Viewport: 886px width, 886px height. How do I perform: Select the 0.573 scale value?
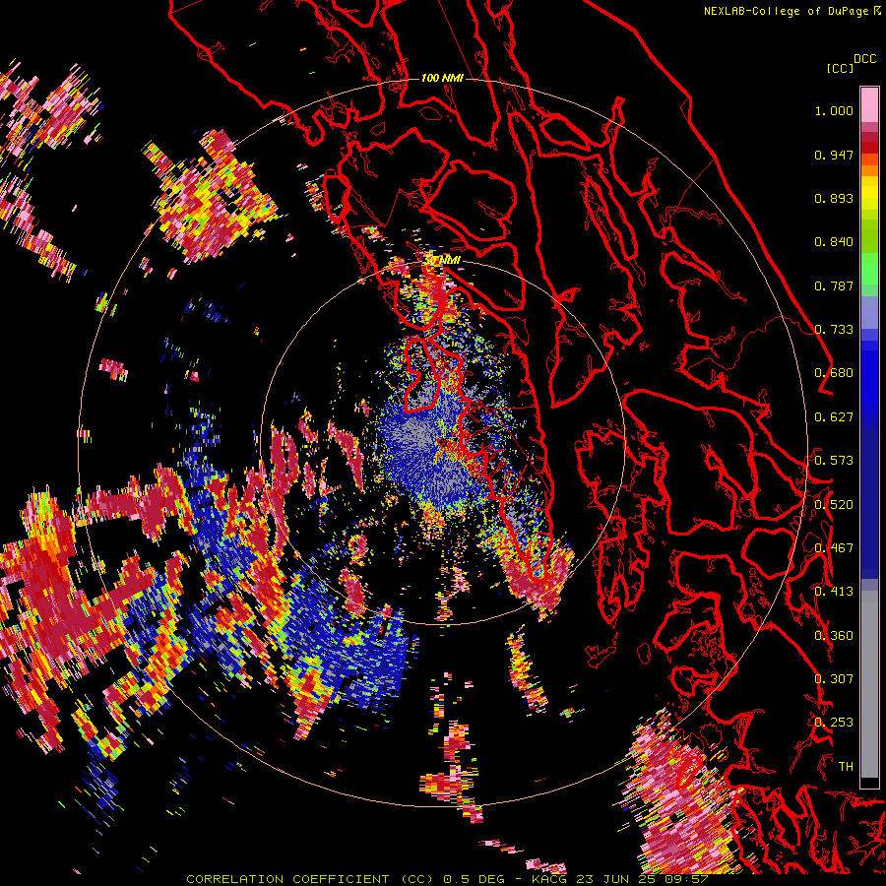(x=834, y=461)
